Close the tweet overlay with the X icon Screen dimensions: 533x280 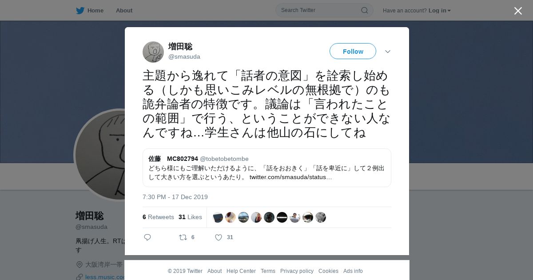tap(518, 11)
